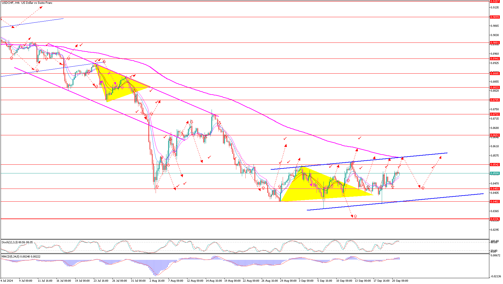503x284 pixels.
Task: Click the 0.8925 price axis value
Action: [495, 63]
